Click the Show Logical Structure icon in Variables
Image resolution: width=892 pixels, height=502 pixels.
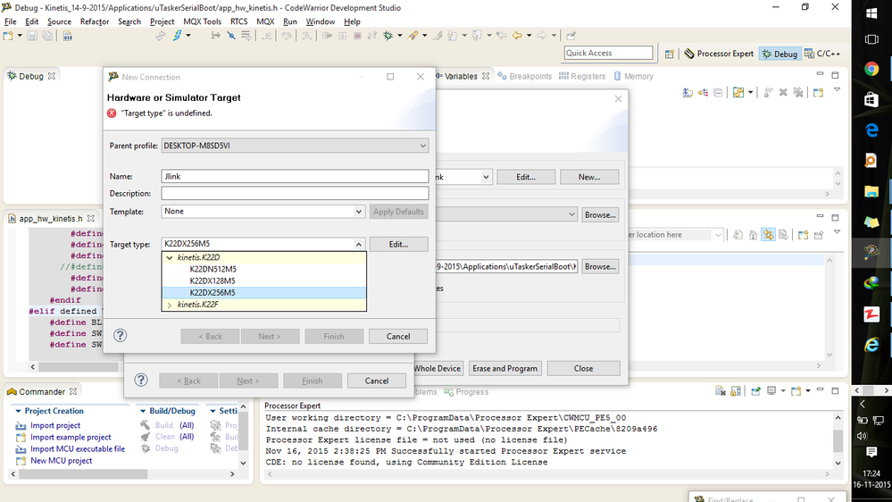(703, 92)
